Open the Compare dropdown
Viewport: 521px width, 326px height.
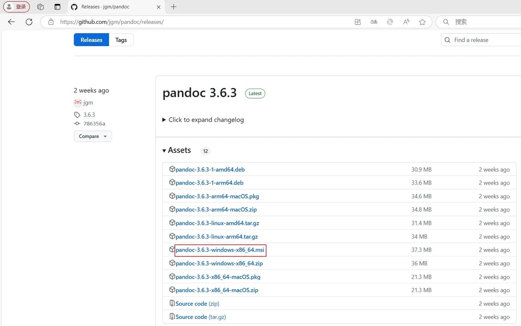(x=93, y=136)
